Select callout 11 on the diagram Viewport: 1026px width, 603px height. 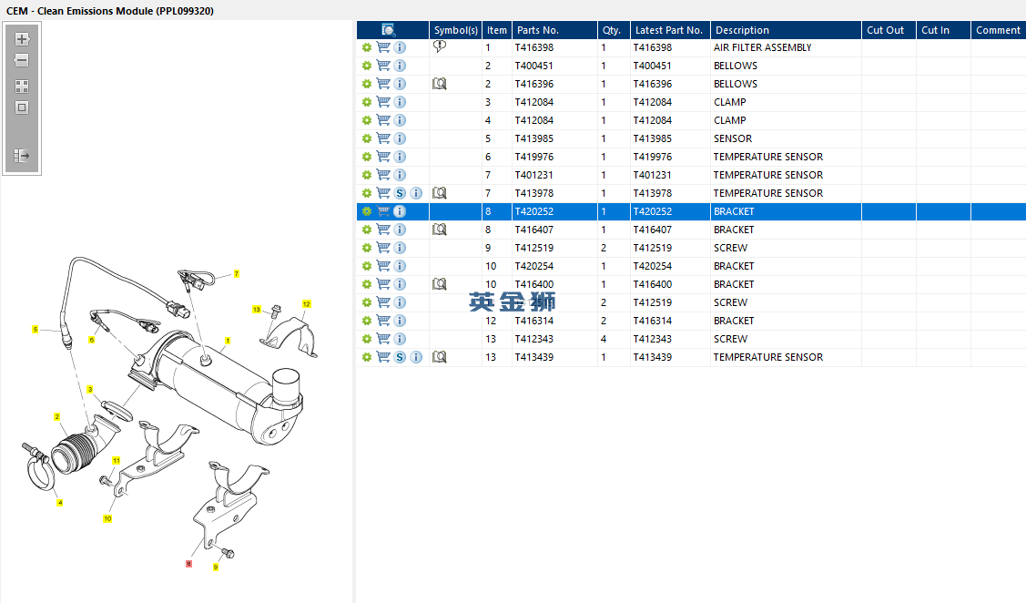point(116,460)
